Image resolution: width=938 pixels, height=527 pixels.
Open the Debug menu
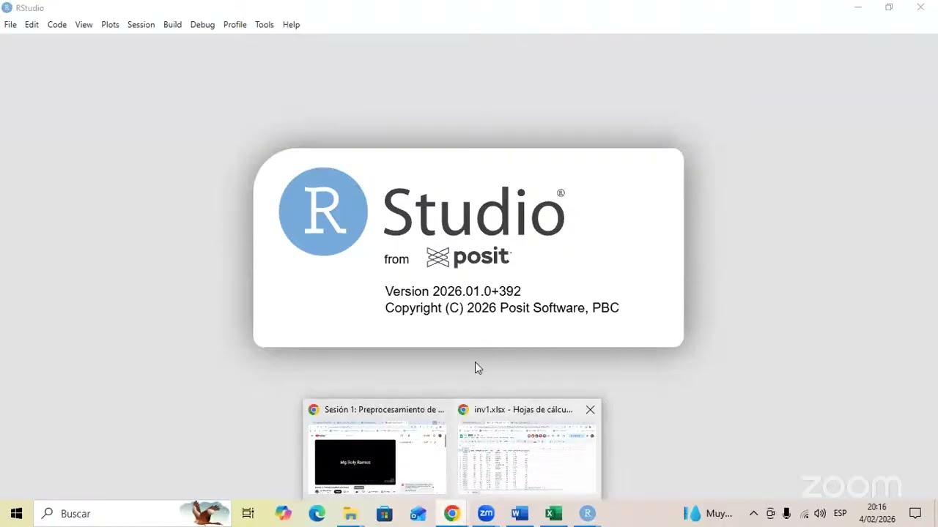[202, 24]
